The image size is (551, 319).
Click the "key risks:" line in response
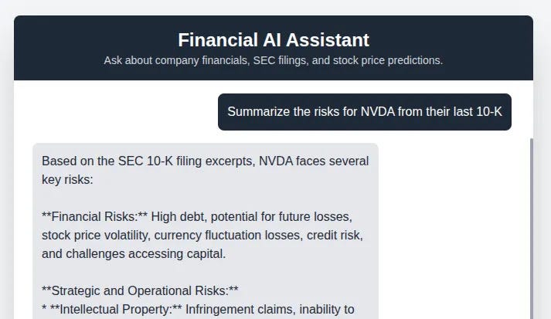66,180
